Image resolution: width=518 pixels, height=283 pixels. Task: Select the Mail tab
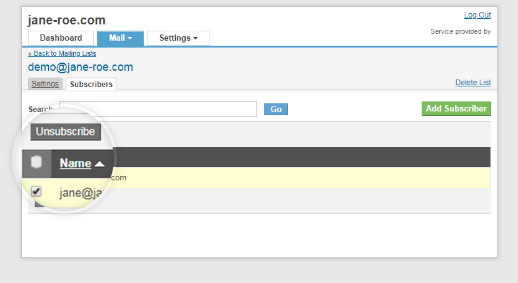click(x=120, y=38)
